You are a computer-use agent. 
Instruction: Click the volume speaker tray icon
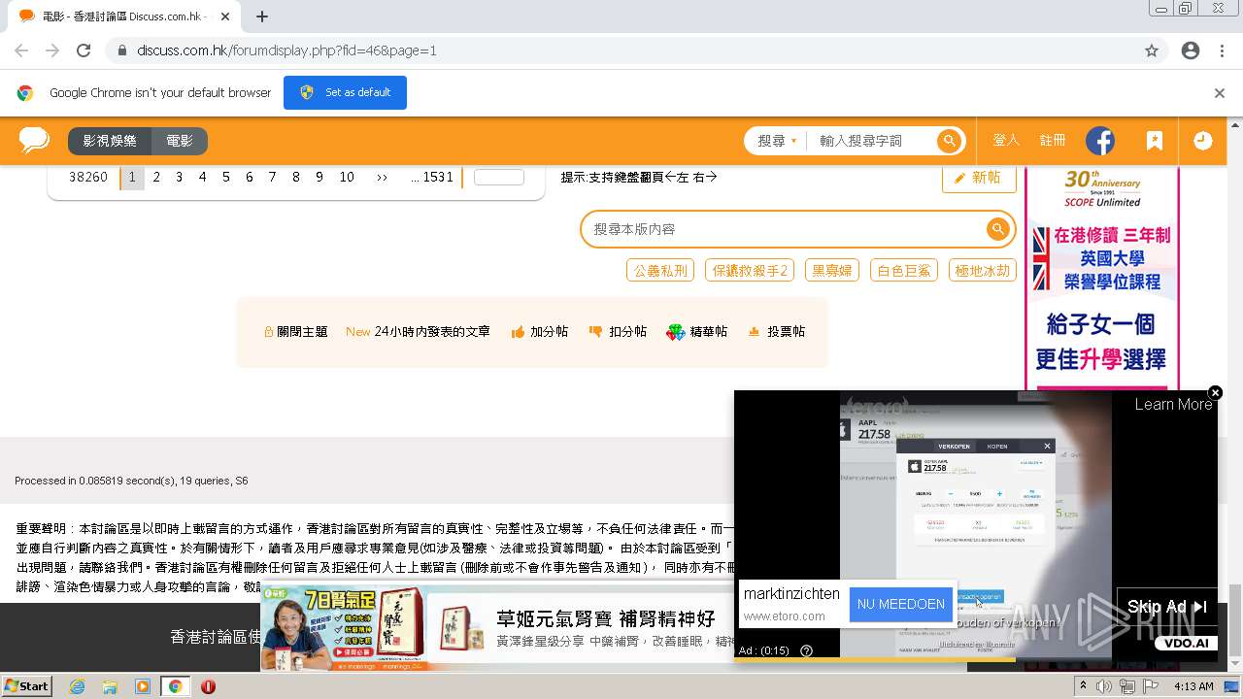(1104, 686)
